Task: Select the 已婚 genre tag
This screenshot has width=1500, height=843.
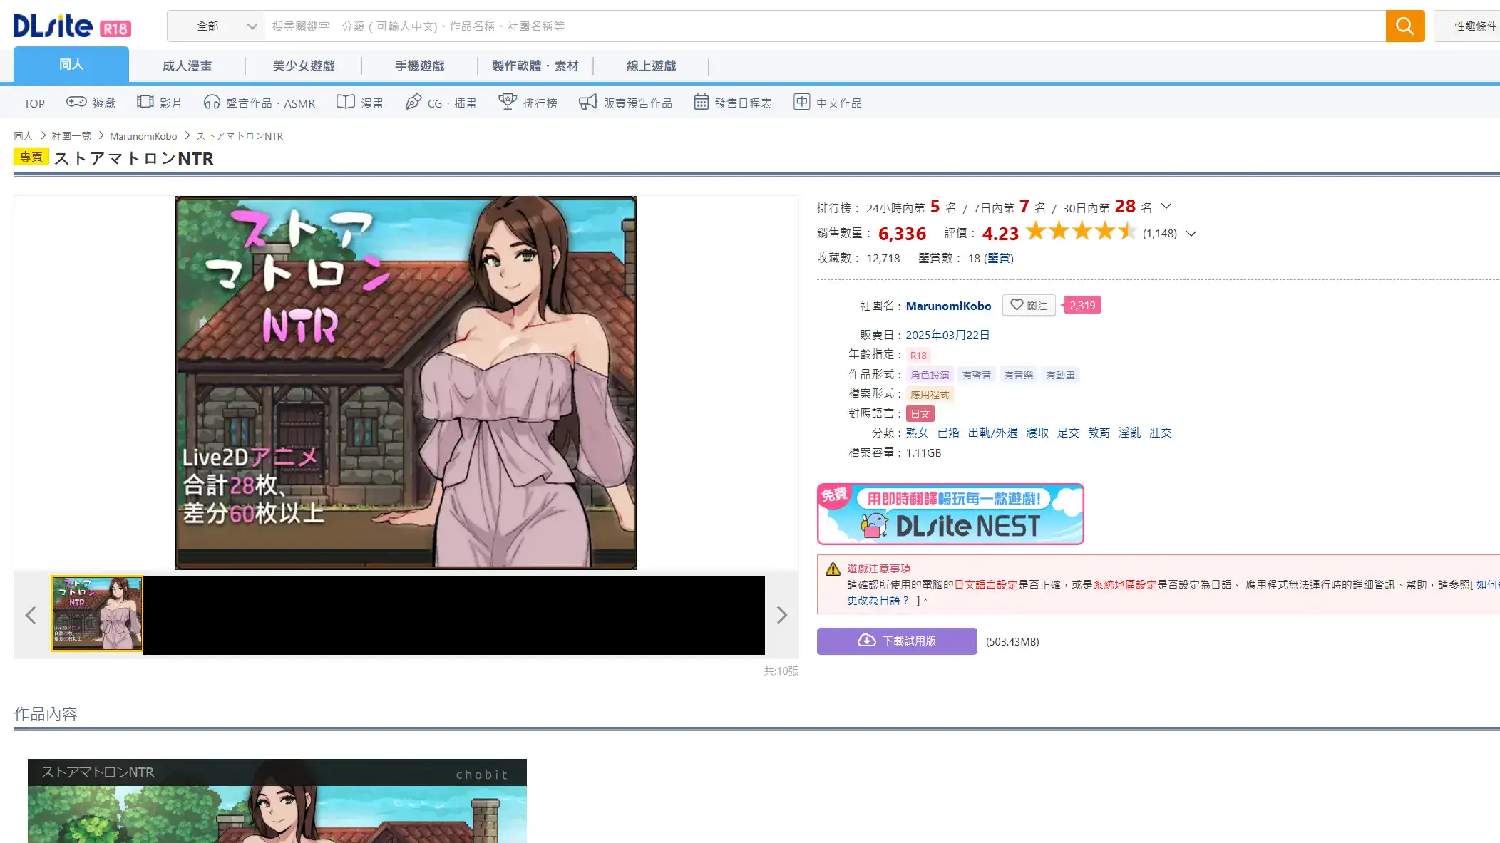Action: coord(948,433)
